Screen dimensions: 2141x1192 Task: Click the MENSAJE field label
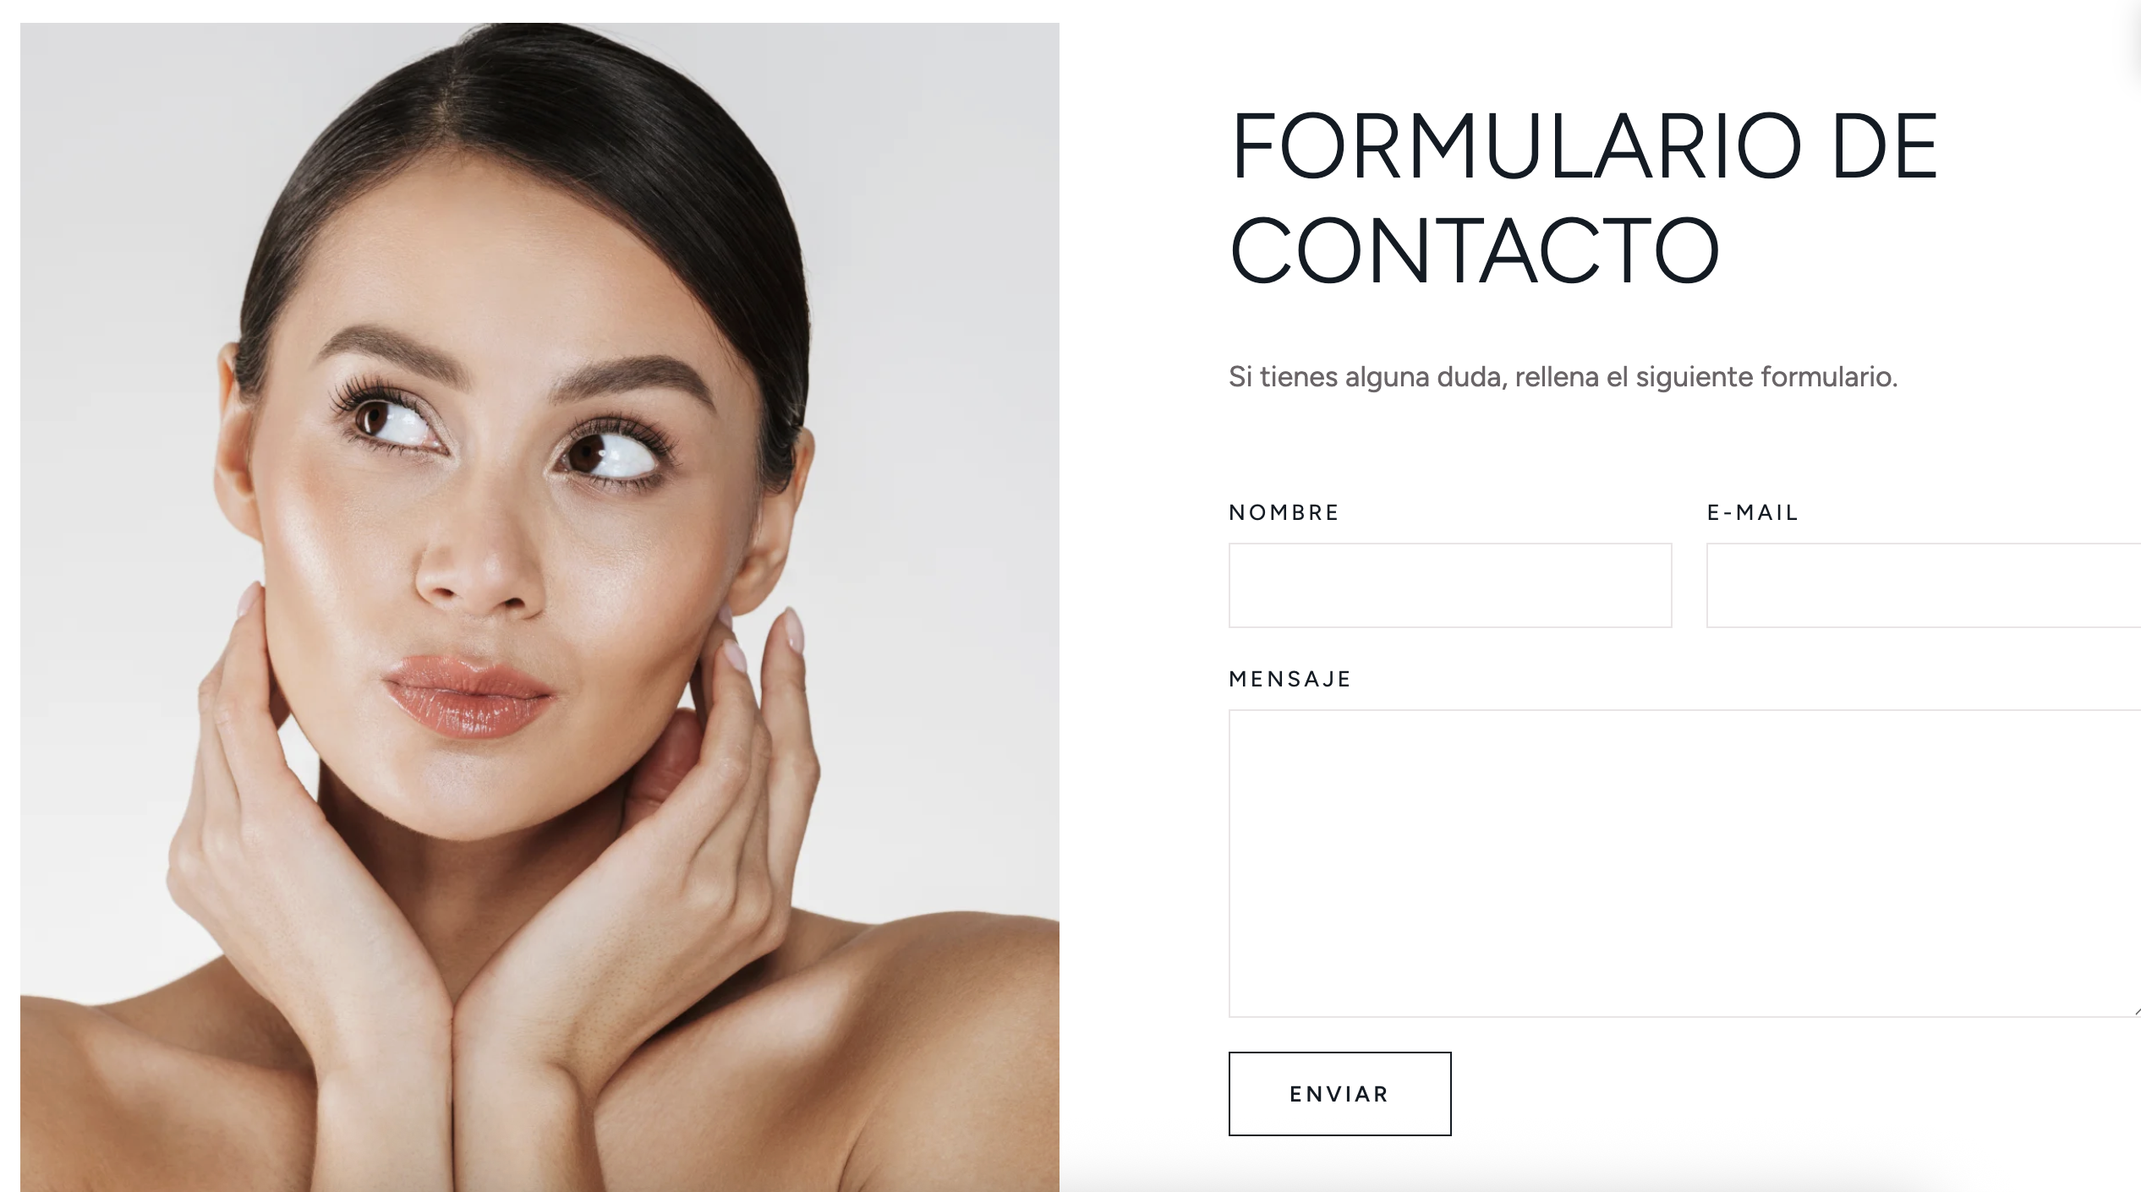click(1290, 679)
